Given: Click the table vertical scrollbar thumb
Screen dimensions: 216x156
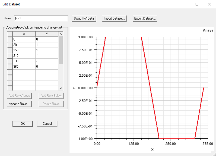Looking at the screenshot, I should (x=61, y=50).
